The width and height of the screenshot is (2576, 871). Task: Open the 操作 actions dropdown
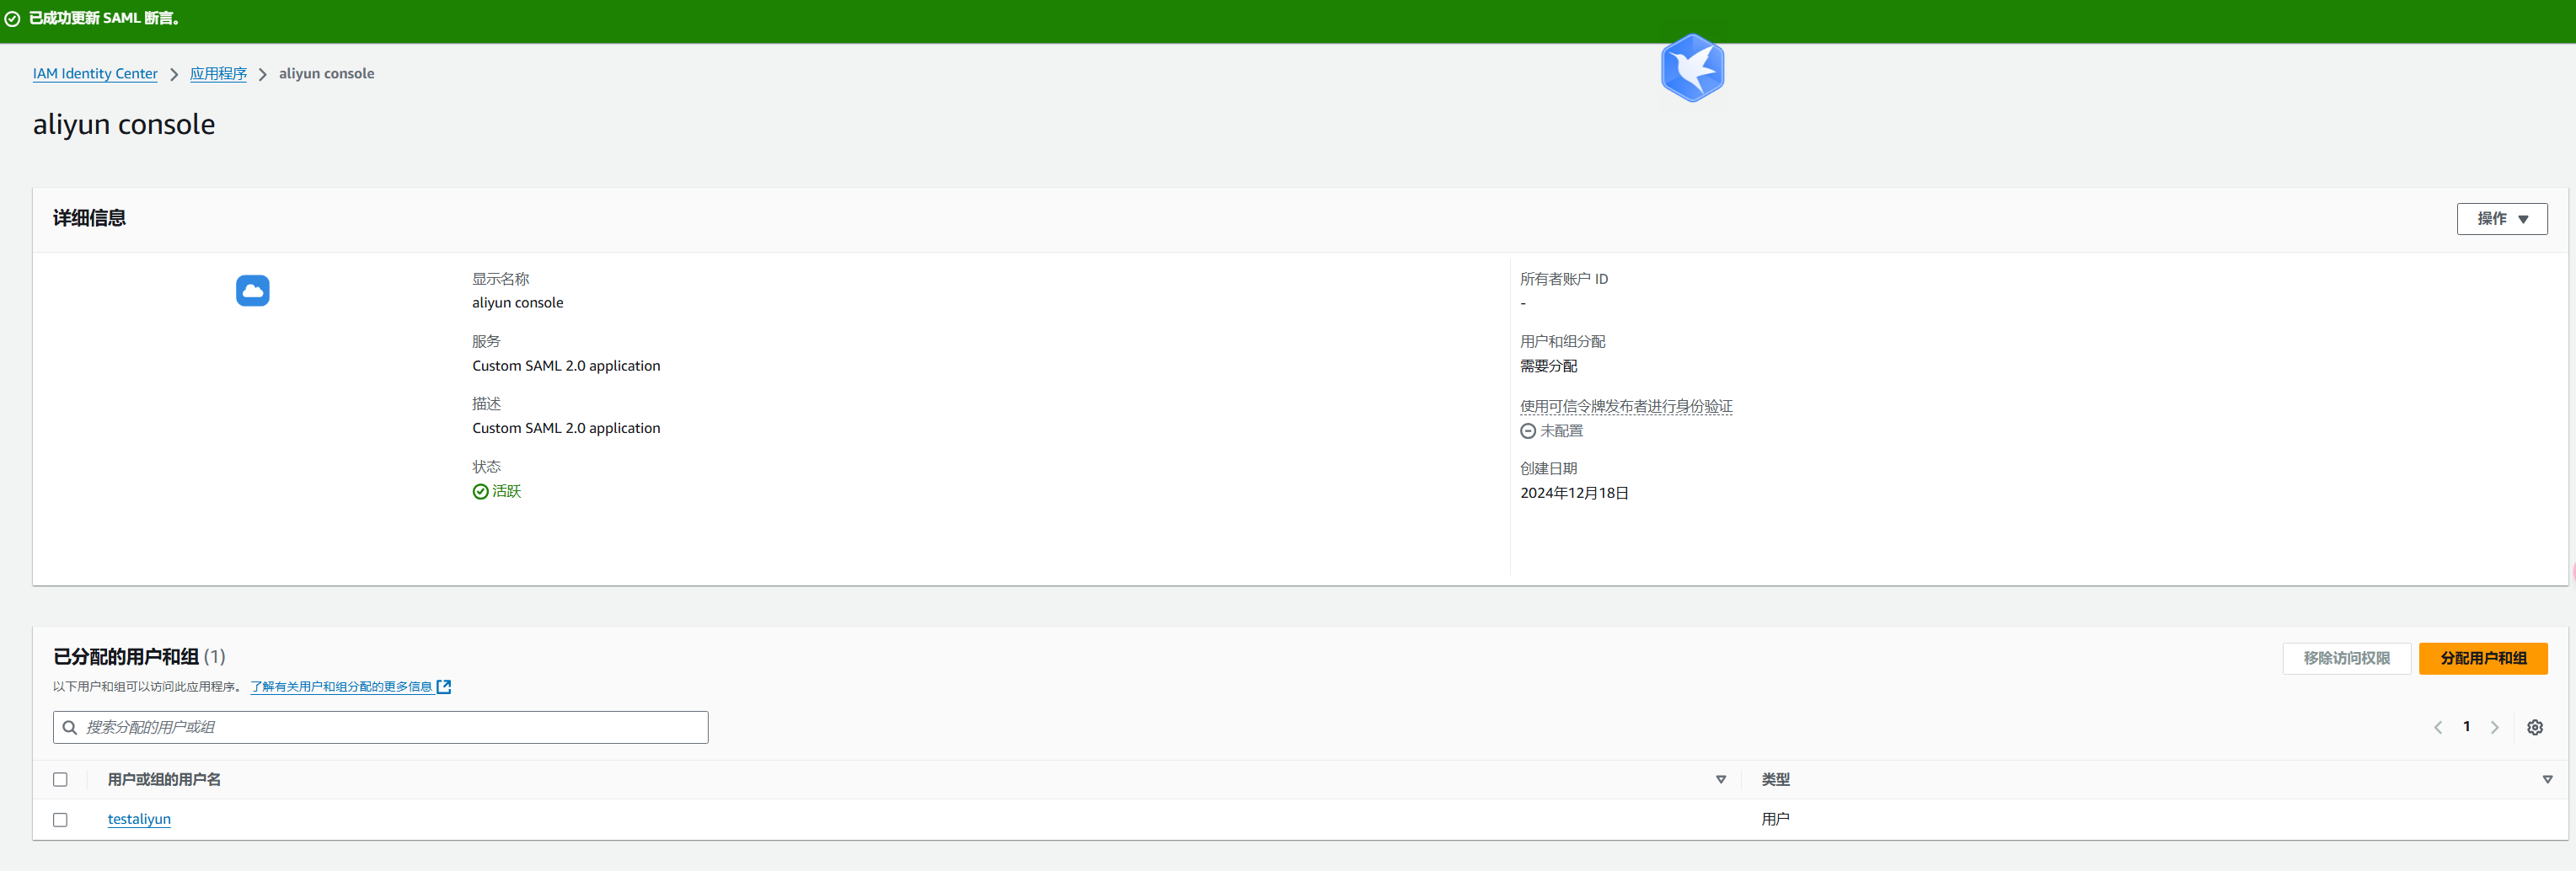coord(2501,219)
